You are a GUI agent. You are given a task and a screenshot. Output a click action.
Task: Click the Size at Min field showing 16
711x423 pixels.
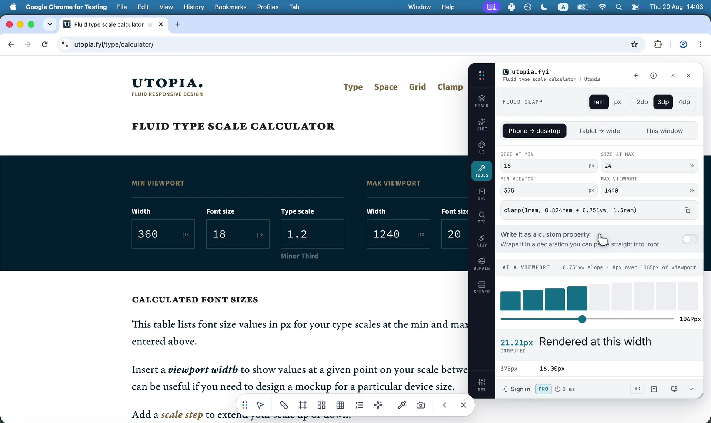click(x=549, y=166)
